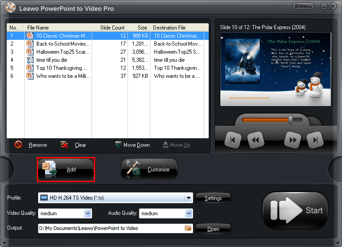Open the Customize settings button
Screen dimensions: 342x247
coord(149,170)
